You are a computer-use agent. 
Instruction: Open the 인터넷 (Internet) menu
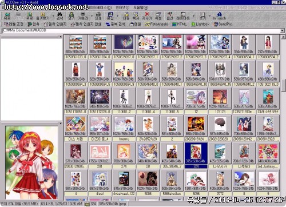pos(122,8)
